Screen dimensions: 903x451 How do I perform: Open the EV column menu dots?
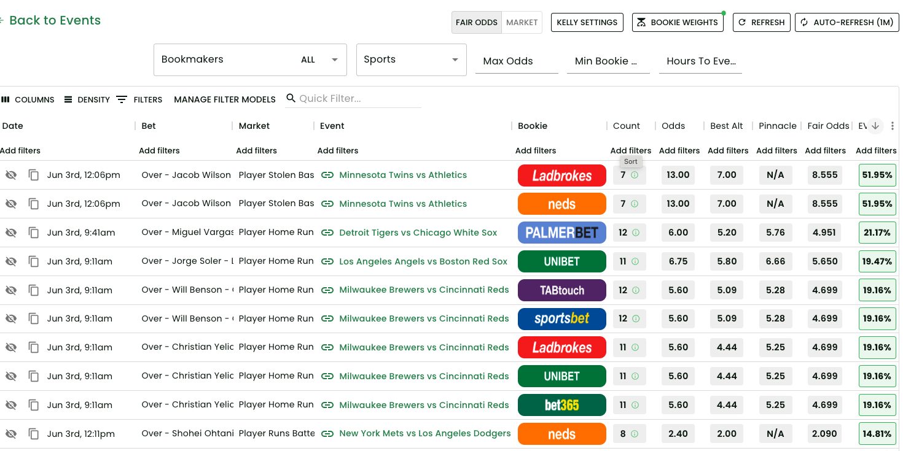tap(893, 126)
